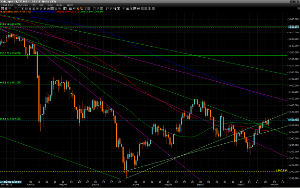Click the print preview toolbar icon
300x188 pixels.
(131, 9)
